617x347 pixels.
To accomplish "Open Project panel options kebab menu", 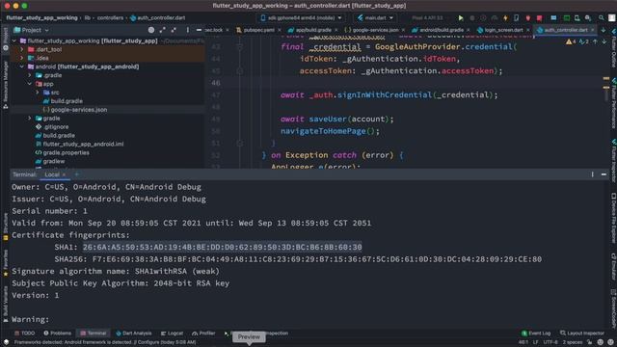I will 188,30.
